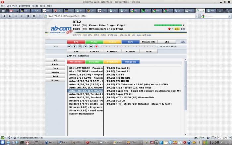The width and height of the screenshot is (232, 145).
Task: Open Stream Info
Action: (x=148, y=42)
